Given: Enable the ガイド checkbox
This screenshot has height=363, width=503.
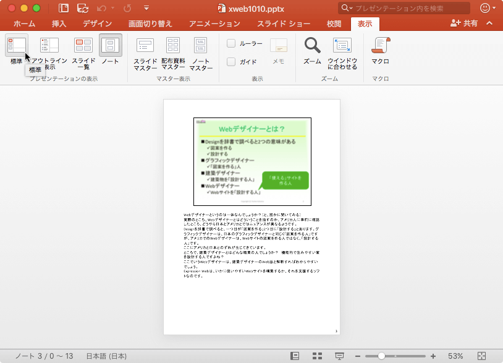Looking at the screenshot, I should click(232, 60).
